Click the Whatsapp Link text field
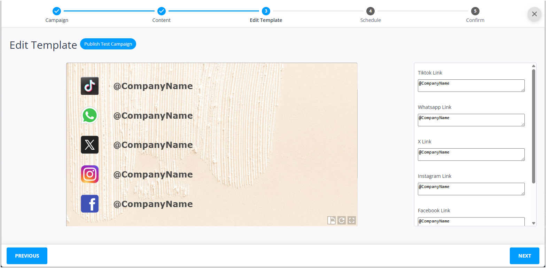Screen dimensions: 546x268 (471, 120)
